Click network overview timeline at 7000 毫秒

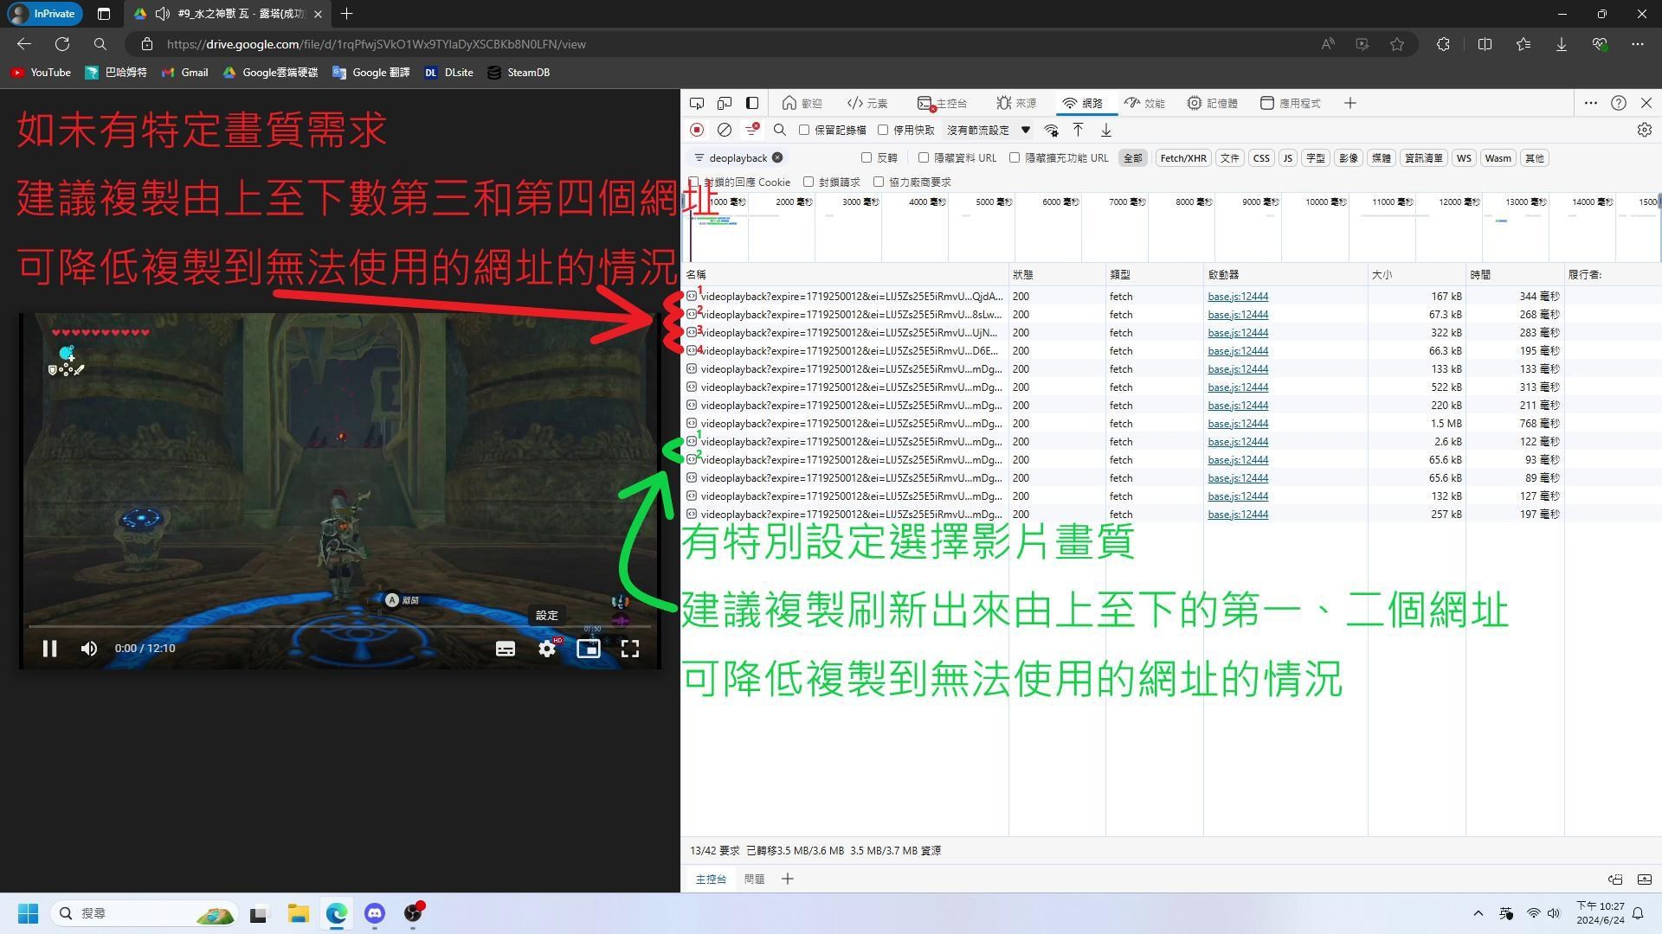[1126, 202]
